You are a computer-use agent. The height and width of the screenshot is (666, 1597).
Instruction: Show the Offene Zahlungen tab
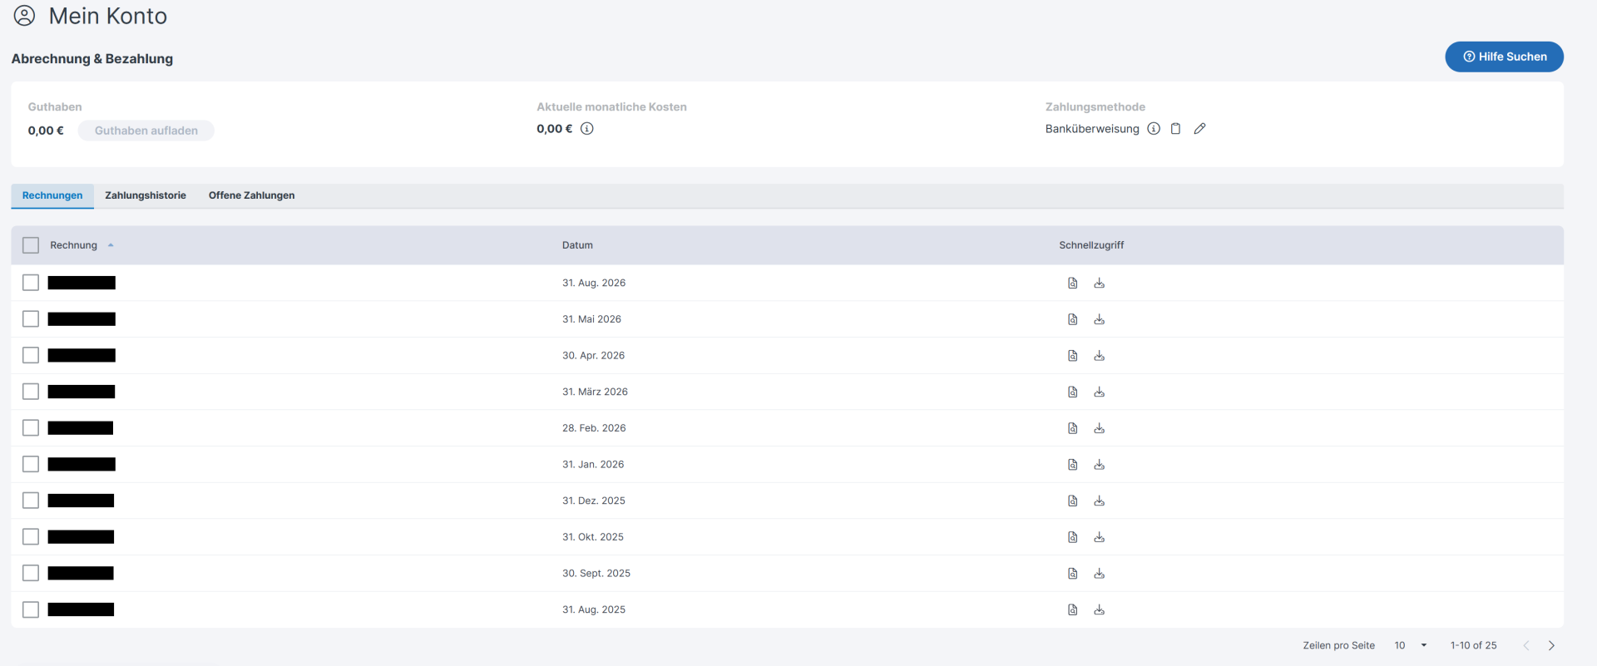click(x=252, y=195)
